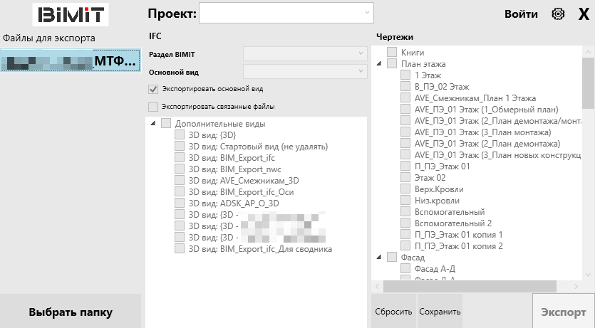Select the Верх.Кровли checkbox
Screen dimensions: 595x328
tap(405, 189)
